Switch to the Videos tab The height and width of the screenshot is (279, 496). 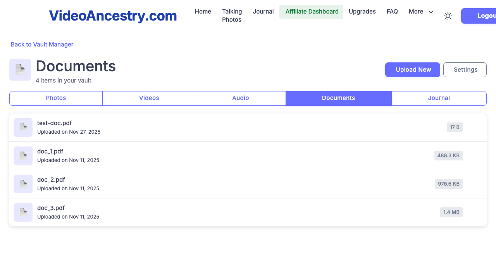(149, 98)
